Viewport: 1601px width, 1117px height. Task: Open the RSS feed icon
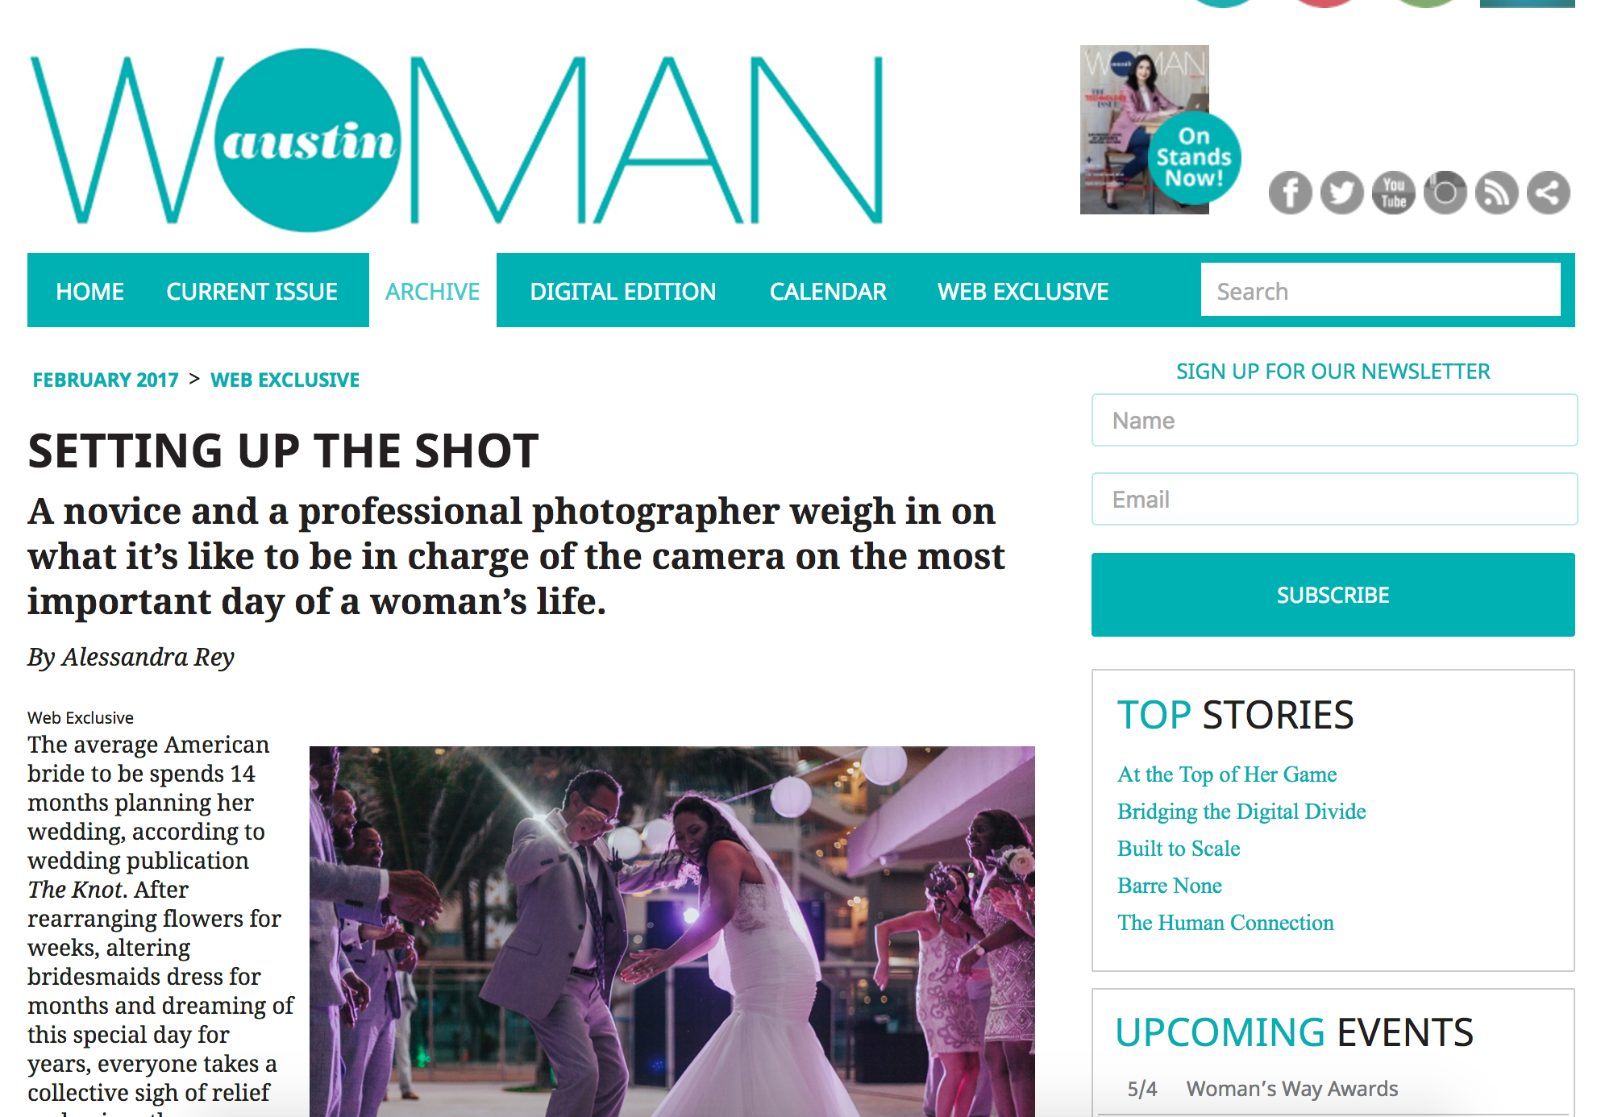coord(1496,193)
